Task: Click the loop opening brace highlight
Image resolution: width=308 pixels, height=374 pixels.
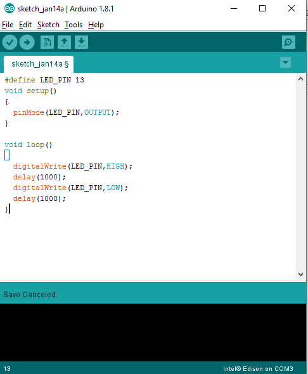Action: coord(7,155)
